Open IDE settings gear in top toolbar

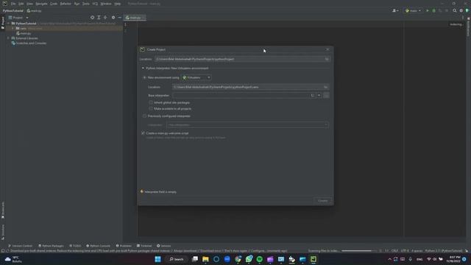pyautogui.click(x=461, y=10)
